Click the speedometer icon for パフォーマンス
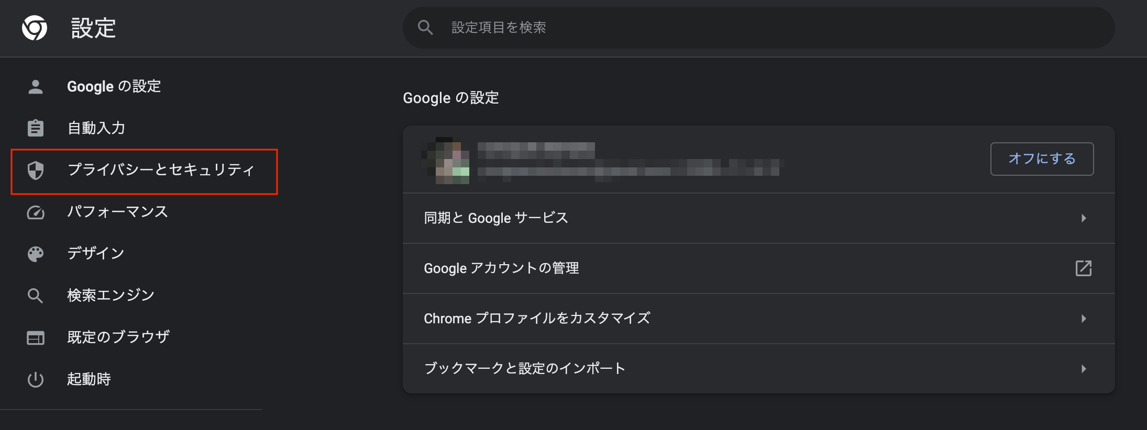Viewport: 1147px width, 430px height. 36,212
